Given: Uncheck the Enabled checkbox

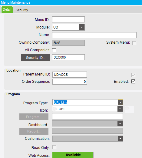Looking at the screenshot, I should pos(133,82).
